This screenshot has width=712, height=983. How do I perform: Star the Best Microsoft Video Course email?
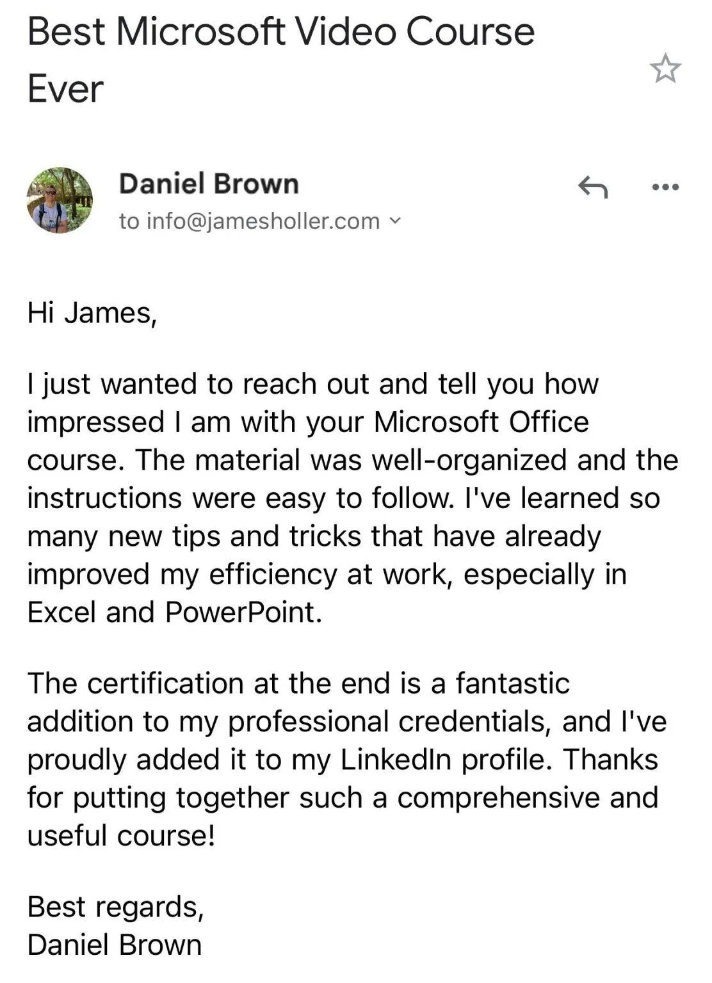coord(665,68)
